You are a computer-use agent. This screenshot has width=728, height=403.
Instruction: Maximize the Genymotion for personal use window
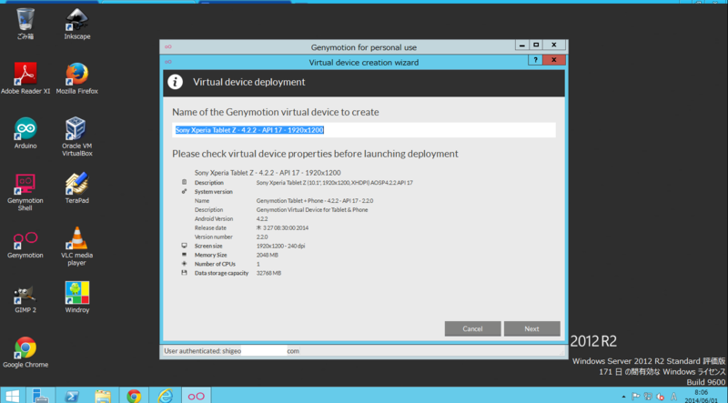536,45
